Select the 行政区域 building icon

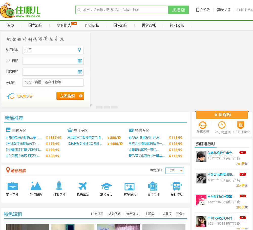[x=59, y=186]
